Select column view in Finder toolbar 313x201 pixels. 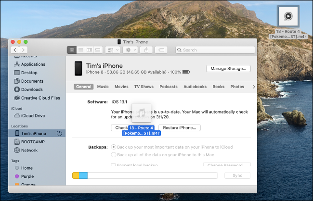[89, 50]
